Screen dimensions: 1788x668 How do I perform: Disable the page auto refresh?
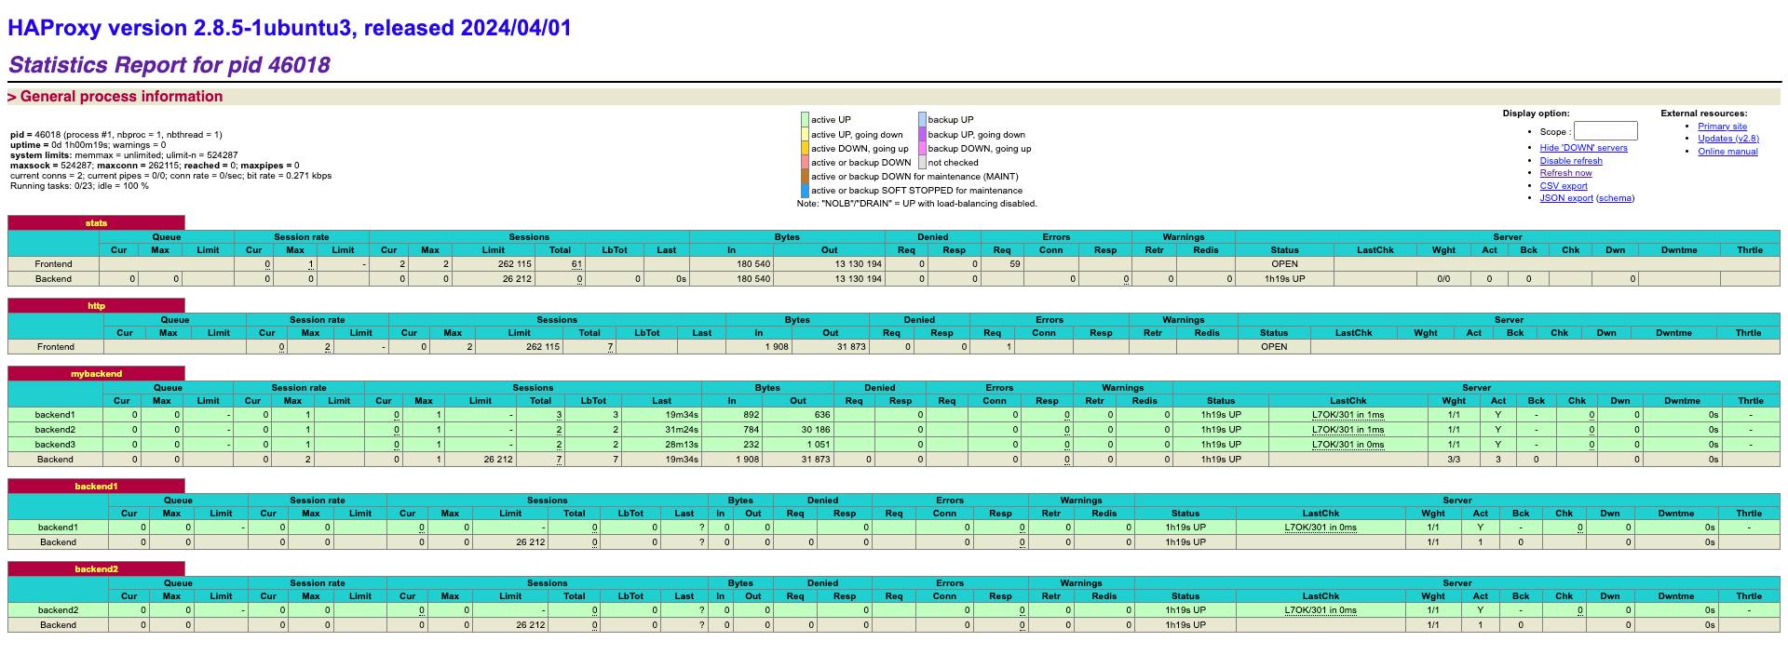(1570, 161)
